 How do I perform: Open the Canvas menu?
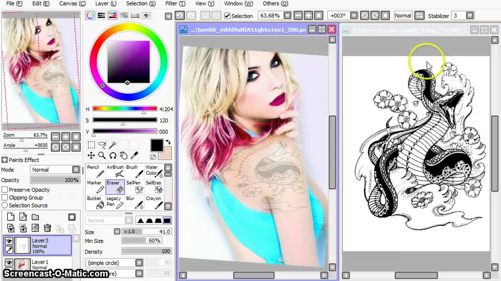tap(72, 4)
